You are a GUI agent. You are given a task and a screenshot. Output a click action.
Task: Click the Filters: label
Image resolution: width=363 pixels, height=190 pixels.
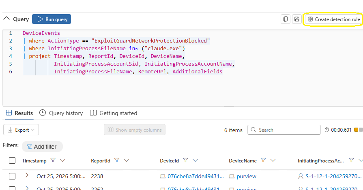(11, 145)
